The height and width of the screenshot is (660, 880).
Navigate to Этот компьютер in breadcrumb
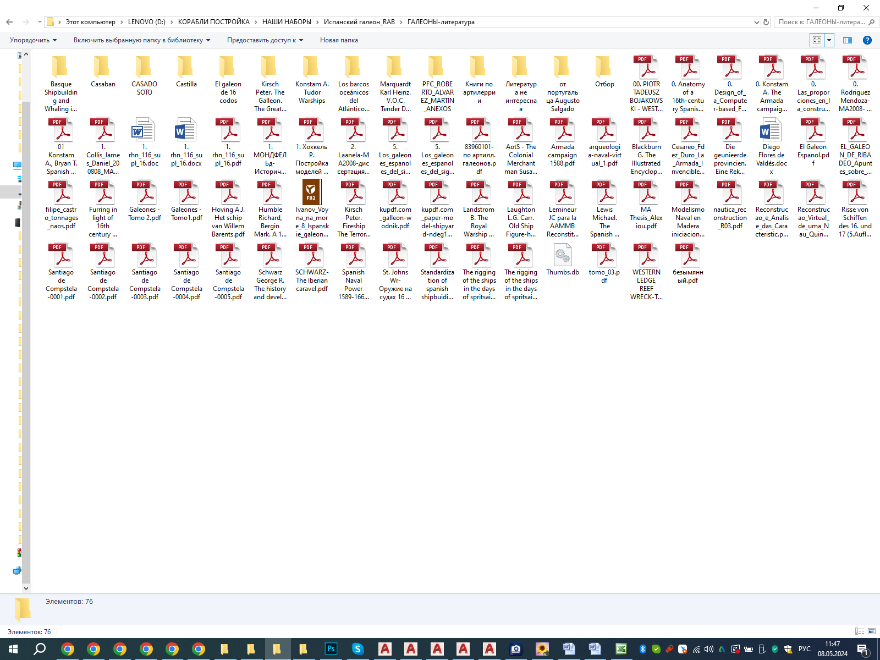(x=91, y=22)
